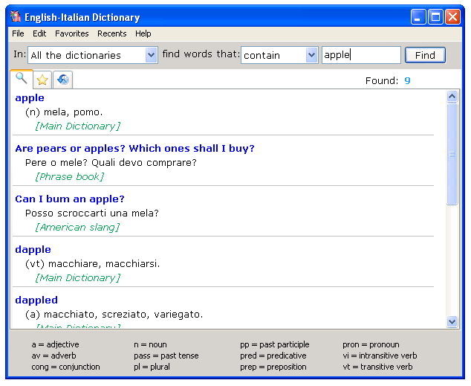Click translation '(n) mela, pomo.'
This screenshot has width=471, height=386.
64,112
